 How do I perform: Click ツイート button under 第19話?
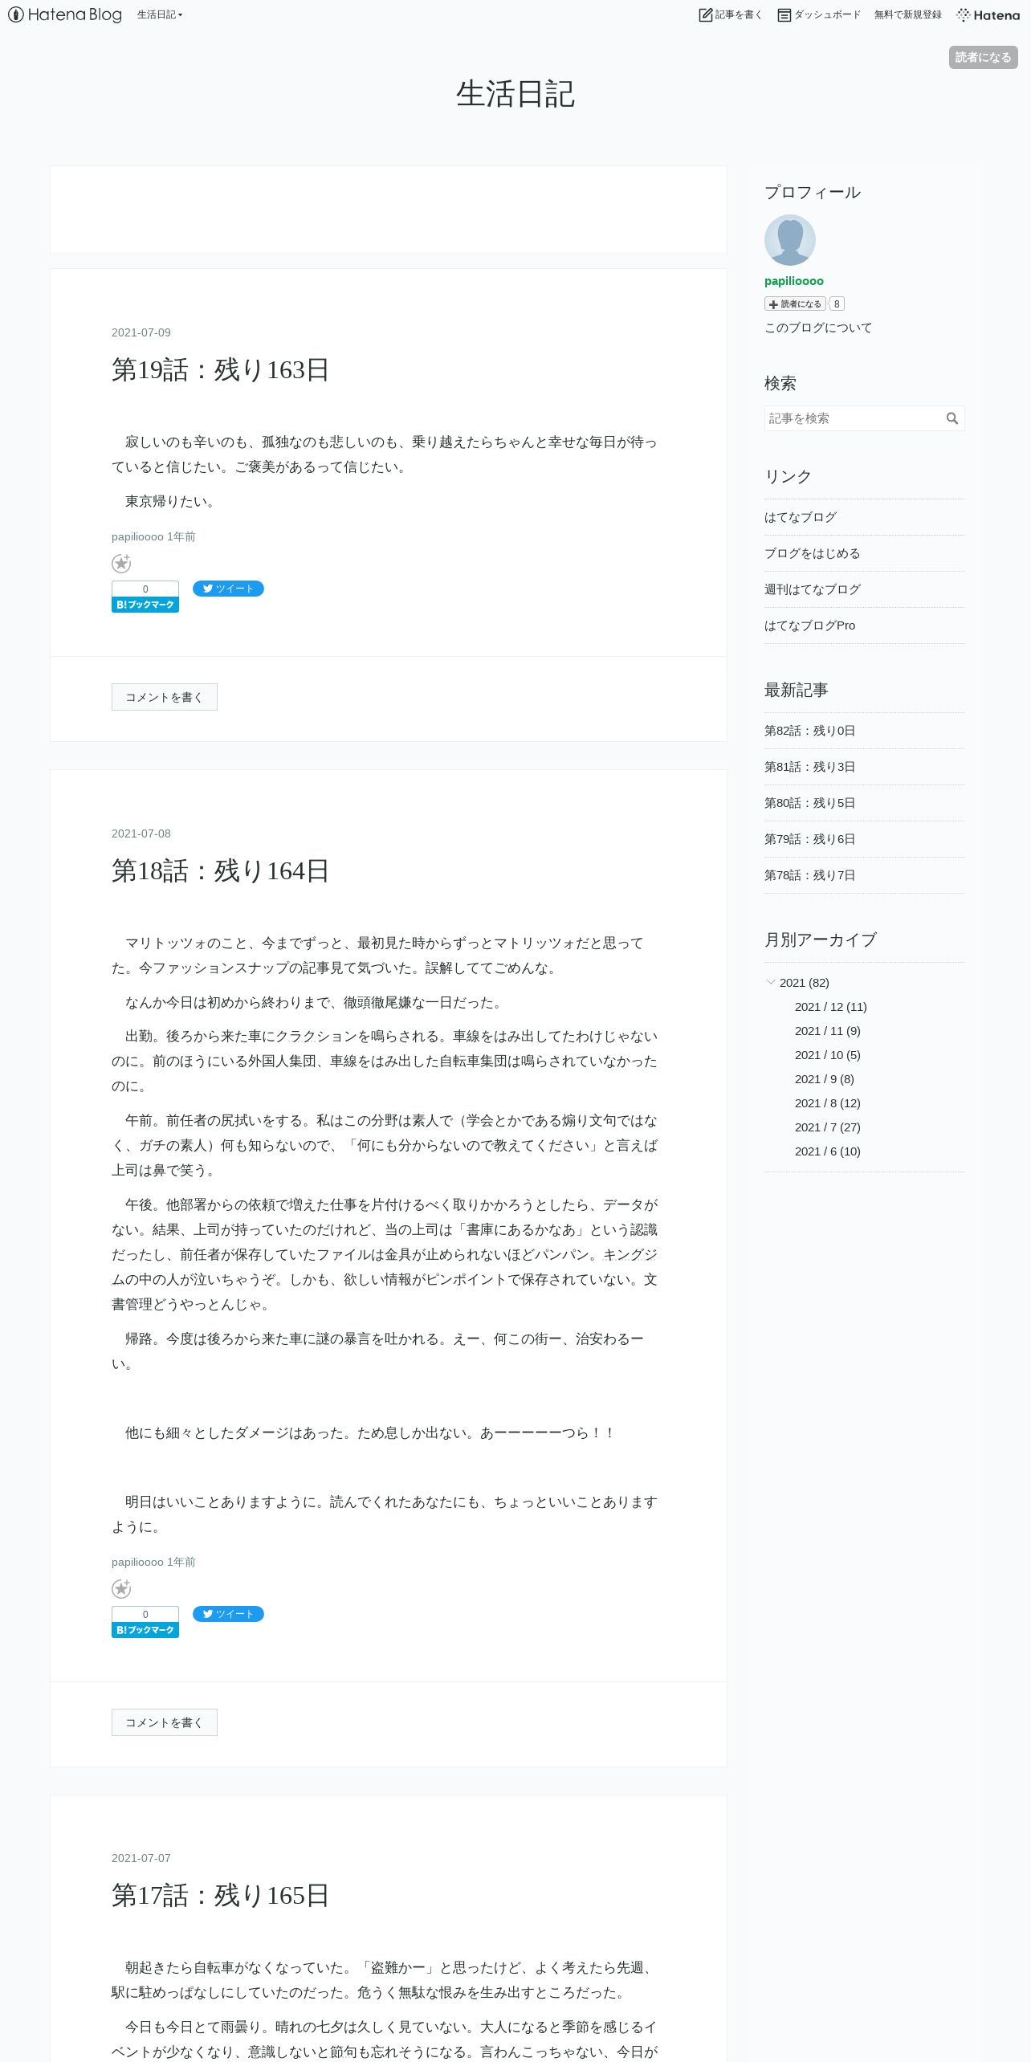point(228,589)
